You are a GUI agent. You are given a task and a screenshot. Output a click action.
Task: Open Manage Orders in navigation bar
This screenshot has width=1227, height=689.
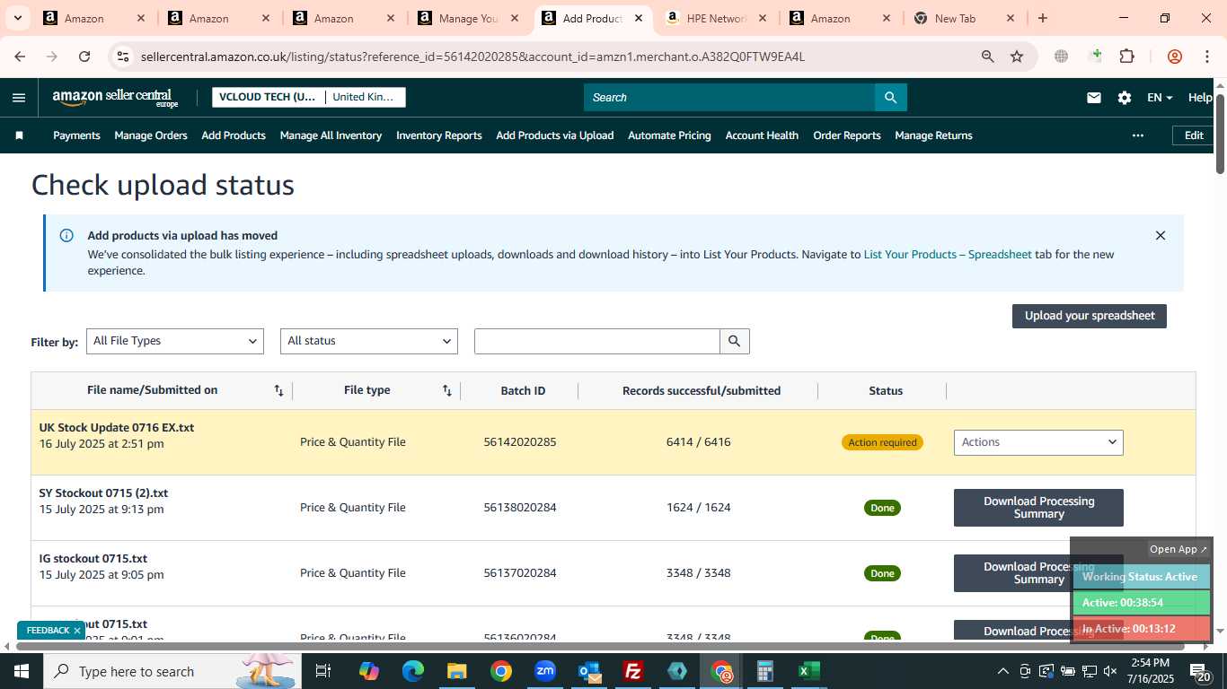(x=151, y=135)
